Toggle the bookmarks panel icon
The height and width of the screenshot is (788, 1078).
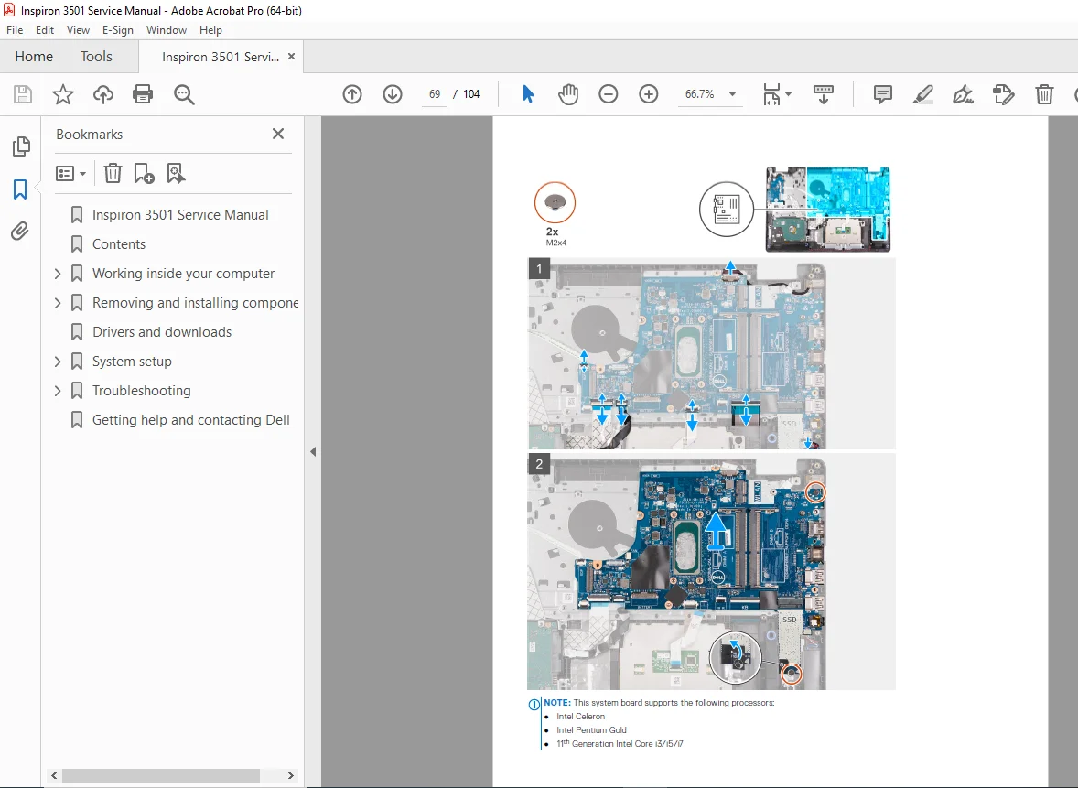pyautogui.click(x=20, y=189)
